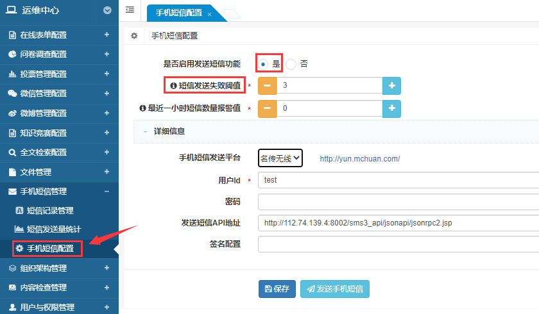Increase 短信发送失败阈值 with plus button
Screen dimensions: 539x314
[391, 85]
